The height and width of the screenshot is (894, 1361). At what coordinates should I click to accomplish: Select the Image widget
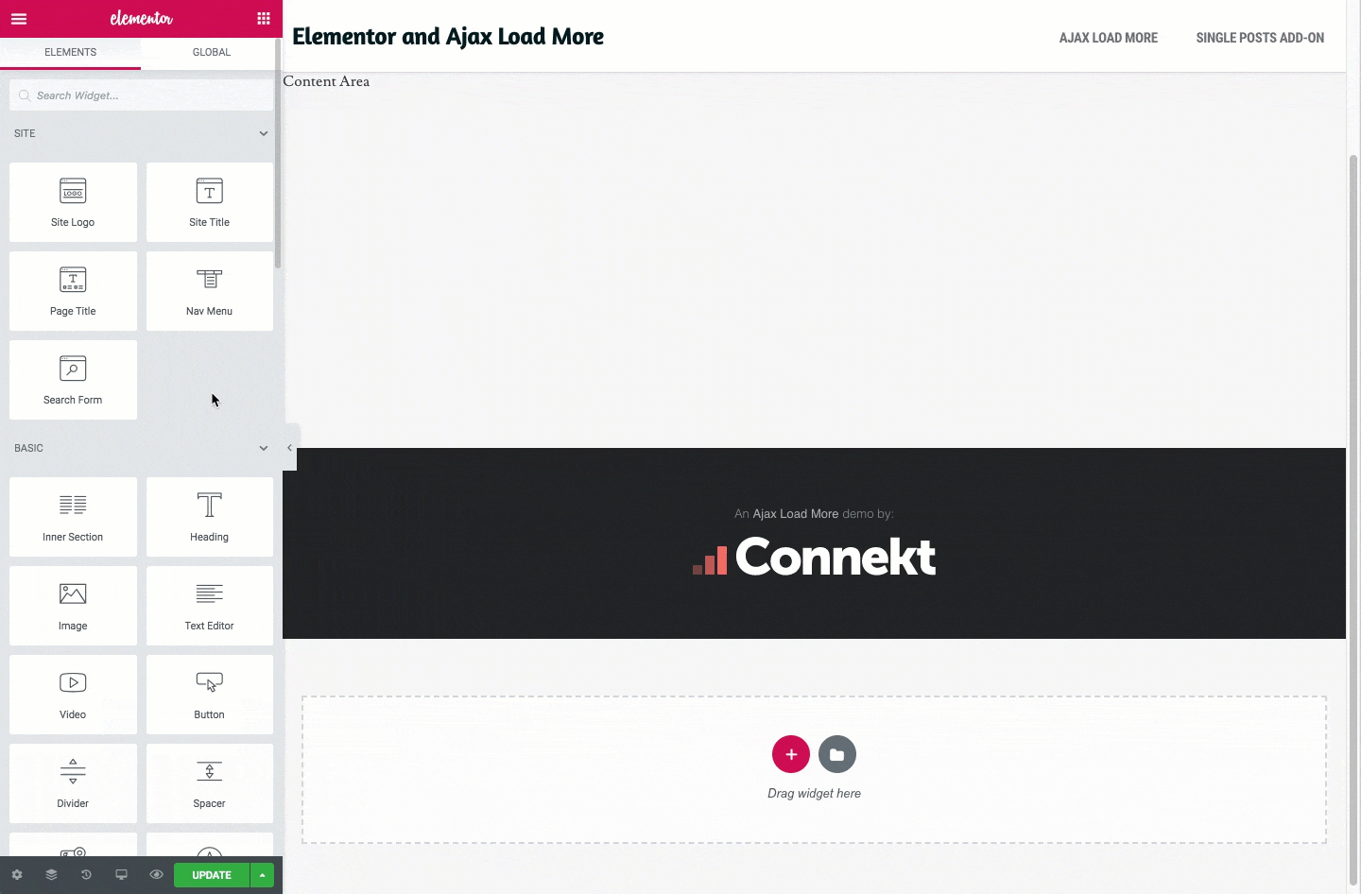tap(73, 606)
